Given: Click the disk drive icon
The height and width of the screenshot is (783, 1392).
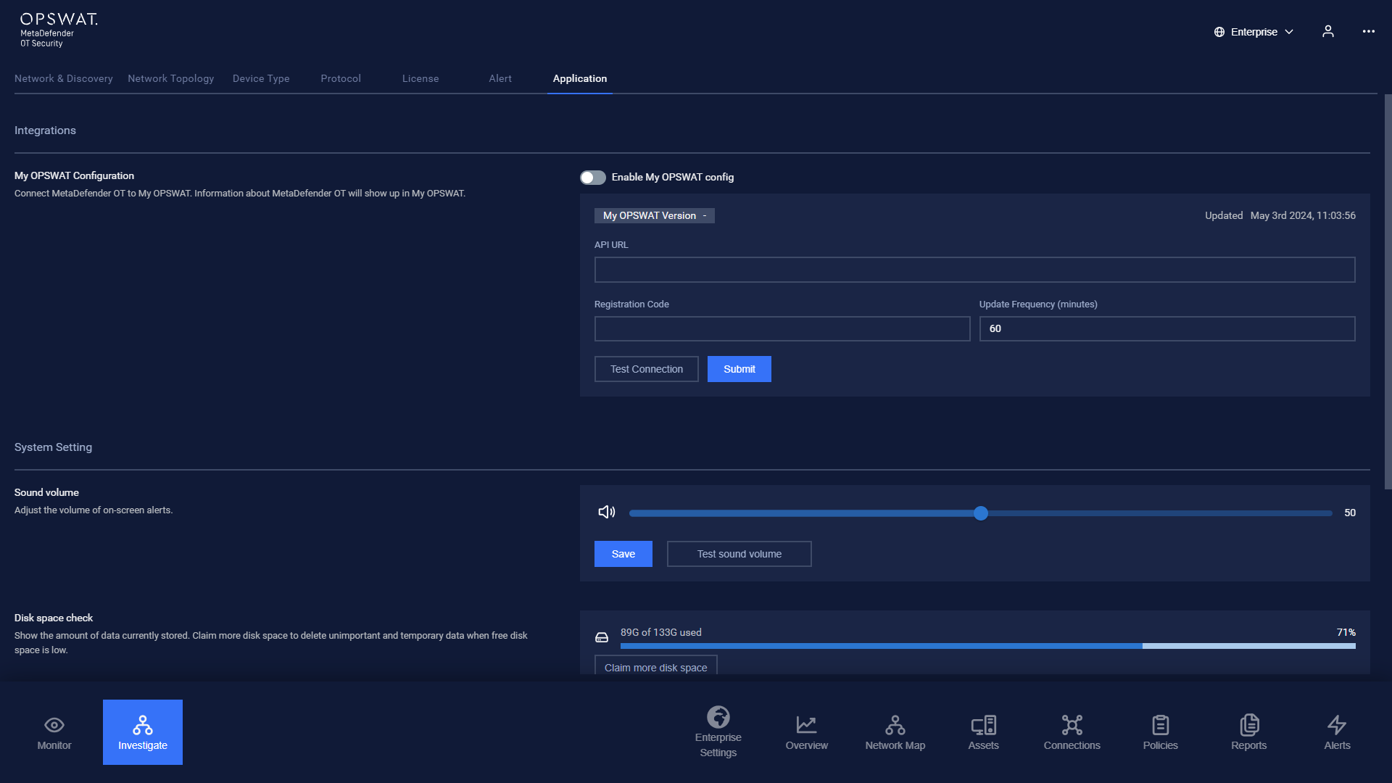Looking at the screenshot, I should pyautogui.click(x=602, y=637).
